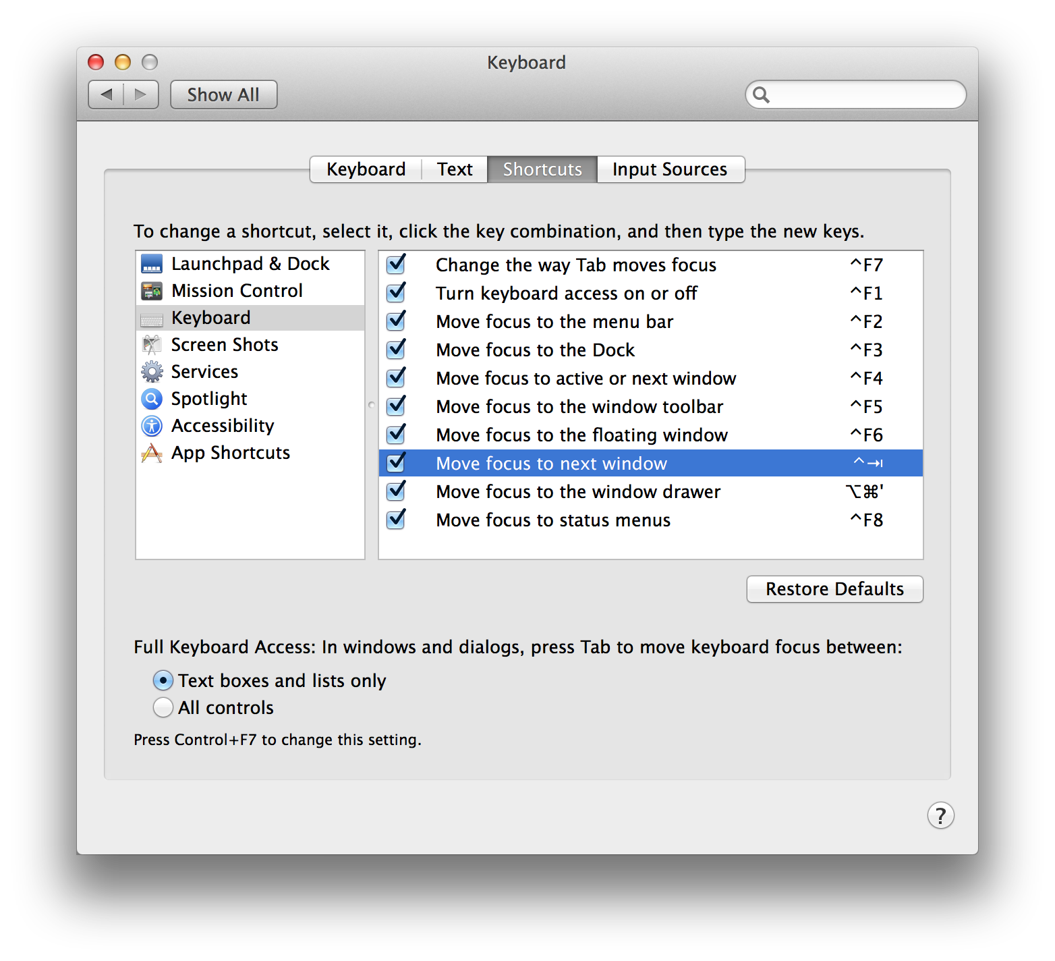Select 'Screen Shots' category
The height and width of the screenshot is (961, 1055).
[x=250, y=345]
